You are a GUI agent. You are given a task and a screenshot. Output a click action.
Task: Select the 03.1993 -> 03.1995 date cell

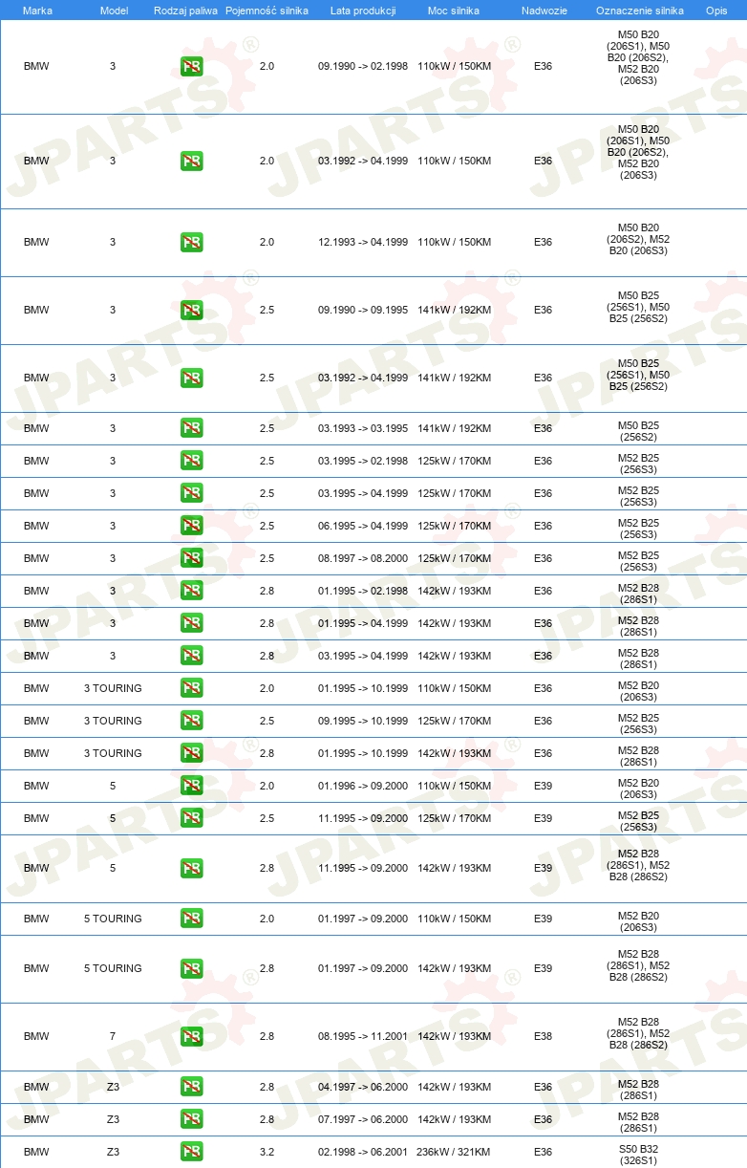coord(363,428)
